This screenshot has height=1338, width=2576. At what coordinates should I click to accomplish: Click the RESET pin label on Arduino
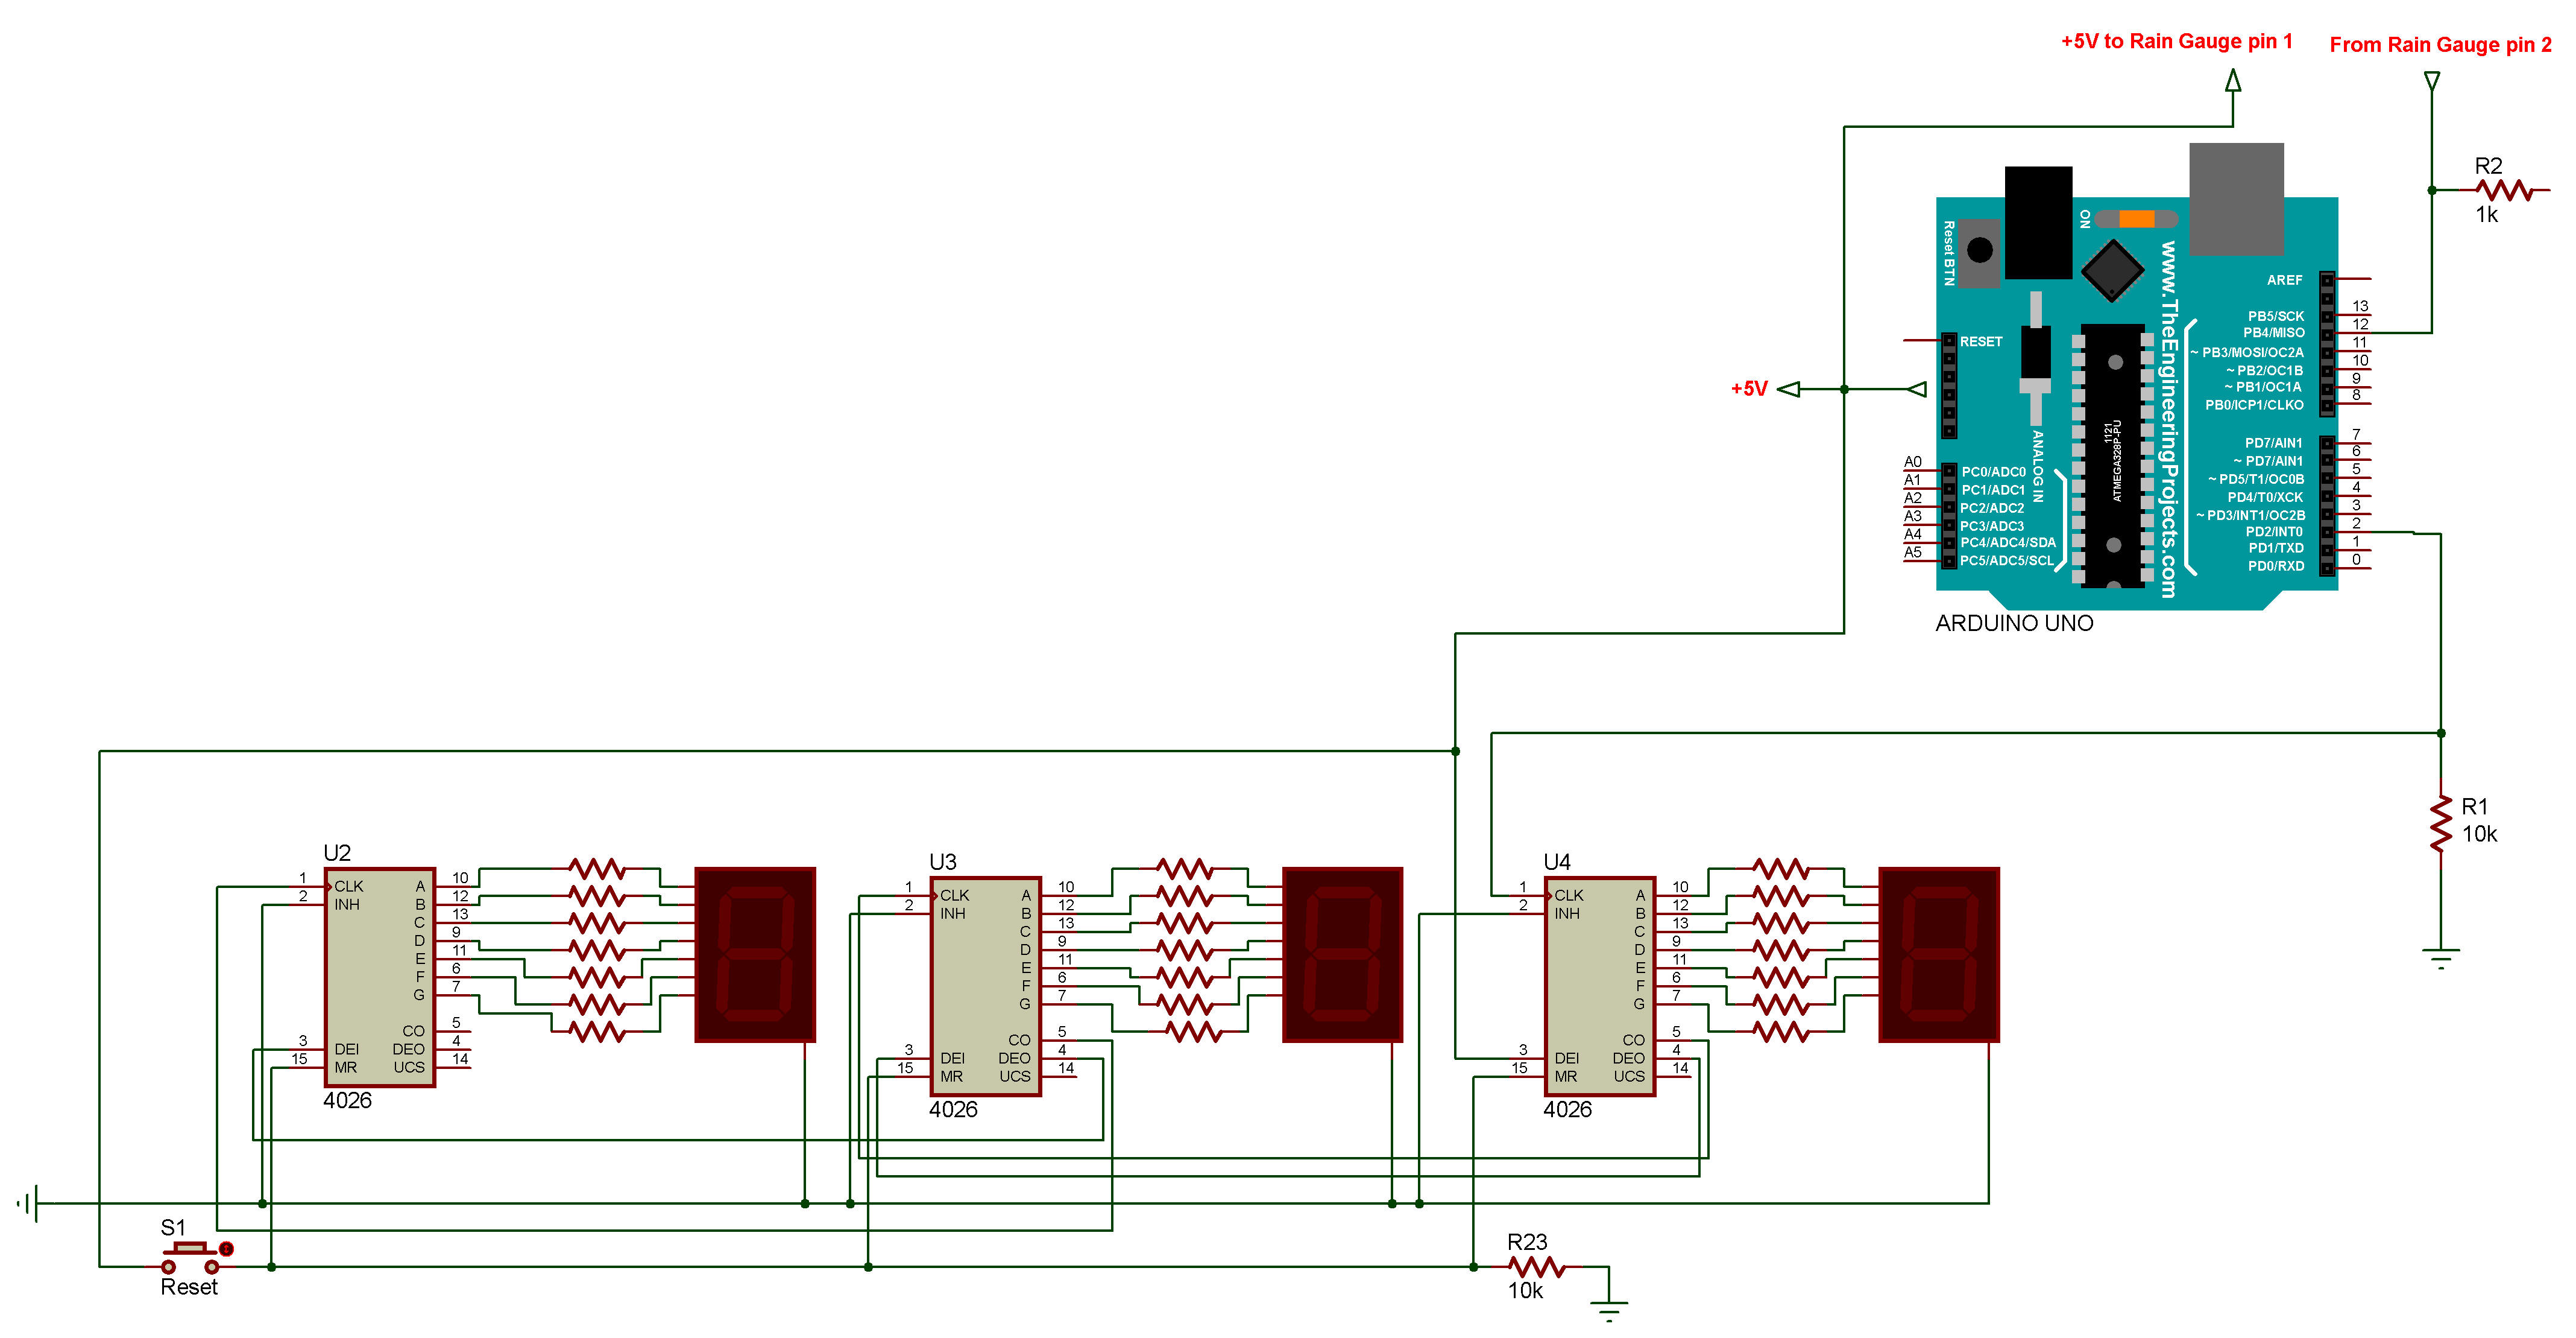click(x=1981, y=342)
